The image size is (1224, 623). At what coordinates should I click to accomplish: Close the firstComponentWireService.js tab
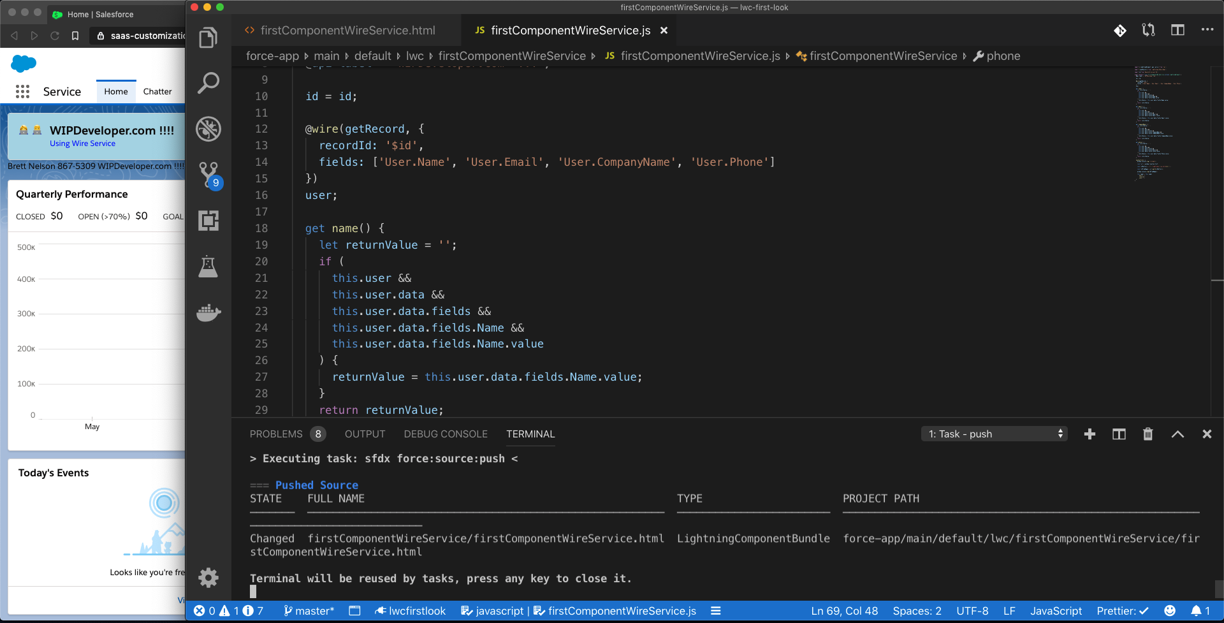(664, 31)
